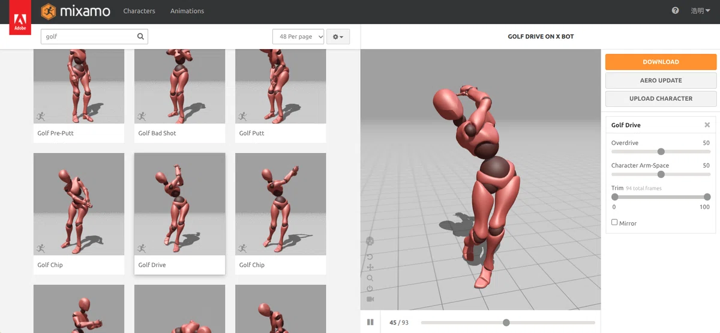Select the rotate camera icon
Viewport: 720px width, 333px height.
pos(370,256)
